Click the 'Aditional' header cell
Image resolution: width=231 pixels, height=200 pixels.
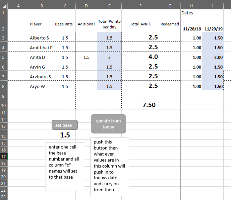(86, 24)
